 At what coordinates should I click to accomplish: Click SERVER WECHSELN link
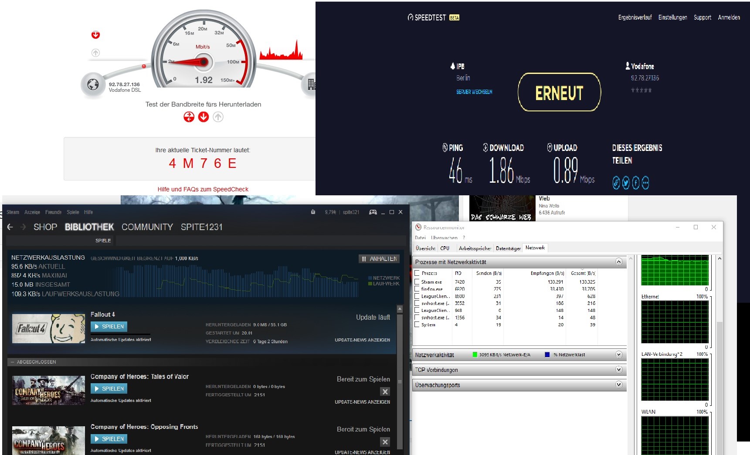coord(474,92)
